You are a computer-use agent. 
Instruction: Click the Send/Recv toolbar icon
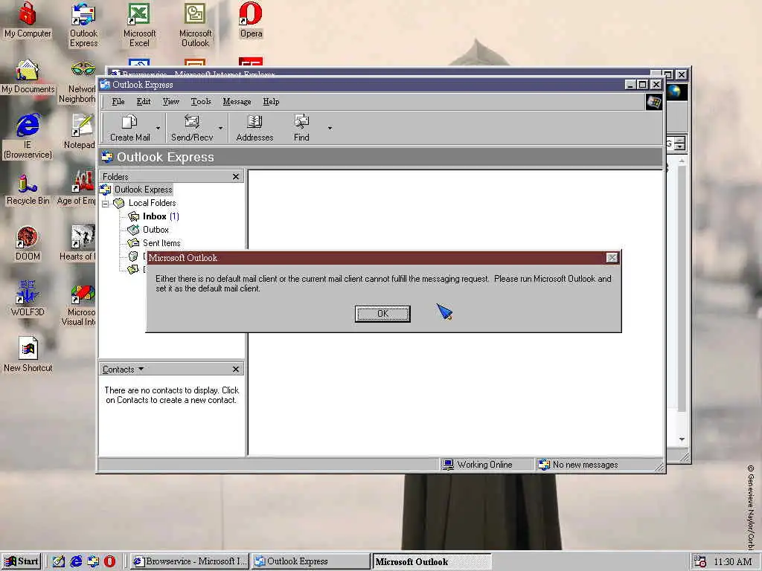click(192, 128)
